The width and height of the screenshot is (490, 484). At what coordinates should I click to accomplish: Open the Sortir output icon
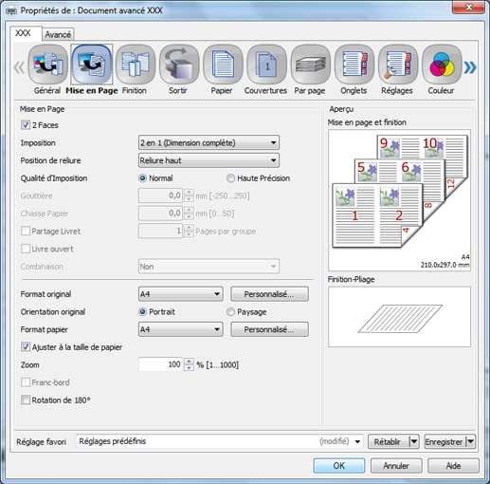click(x=179, y=65)
